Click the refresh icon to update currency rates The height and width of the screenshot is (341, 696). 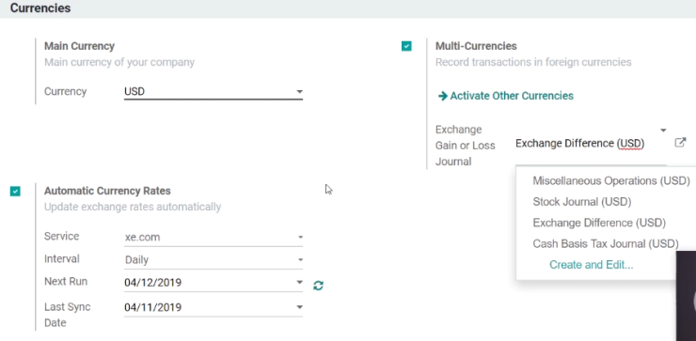click(x=318, y=286)
